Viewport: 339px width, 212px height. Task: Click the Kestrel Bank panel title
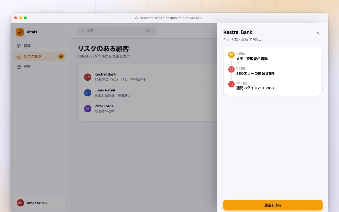[x=238, y=32]
